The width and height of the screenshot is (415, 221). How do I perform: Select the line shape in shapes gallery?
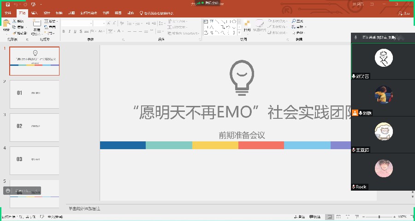click(x=217, y=22)
